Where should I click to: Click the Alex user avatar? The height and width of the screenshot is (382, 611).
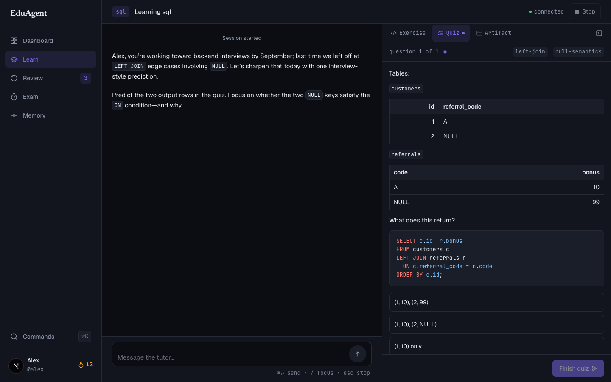(16, 365)
